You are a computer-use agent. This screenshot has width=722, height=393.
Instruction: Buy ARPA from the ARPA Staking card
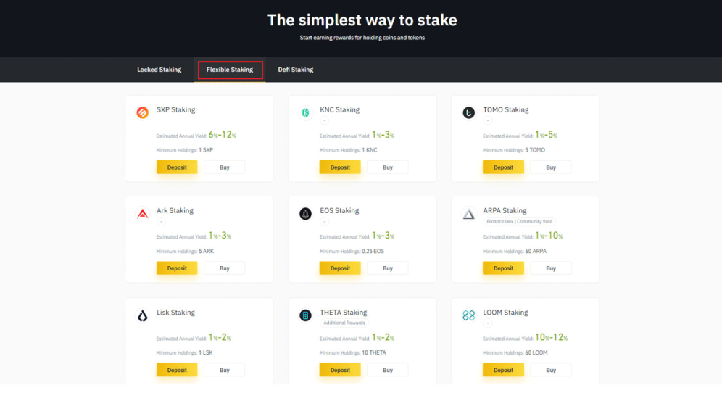[x=551, y=268]
